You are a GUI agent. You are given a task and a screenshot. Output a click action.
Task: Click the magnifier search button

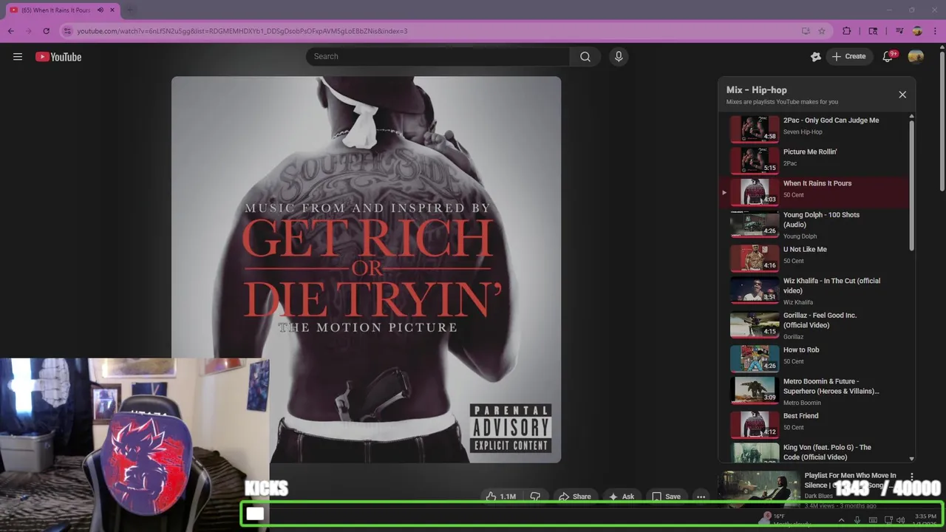pos(585,56)
